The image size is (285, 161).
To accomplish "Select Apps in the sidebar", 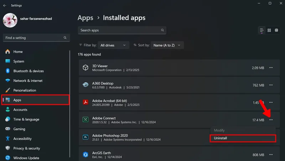I will [x=35, y=100].
